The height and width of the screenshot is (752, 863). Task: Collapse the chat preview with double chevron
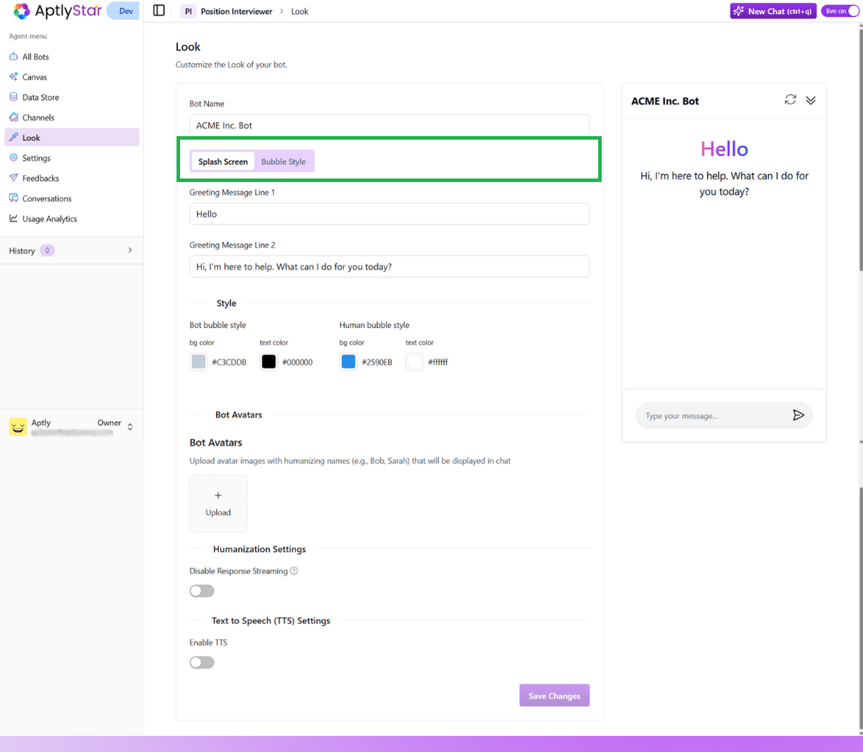coord(811,100)
